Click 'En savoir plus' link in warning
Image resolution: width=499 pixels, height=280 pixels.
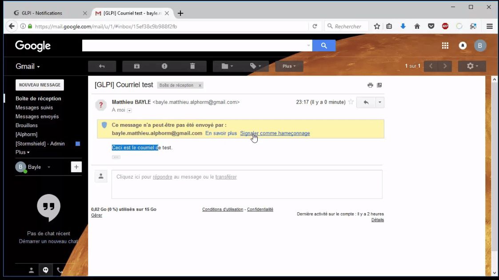pyautogui.click(x=221, y=133)
